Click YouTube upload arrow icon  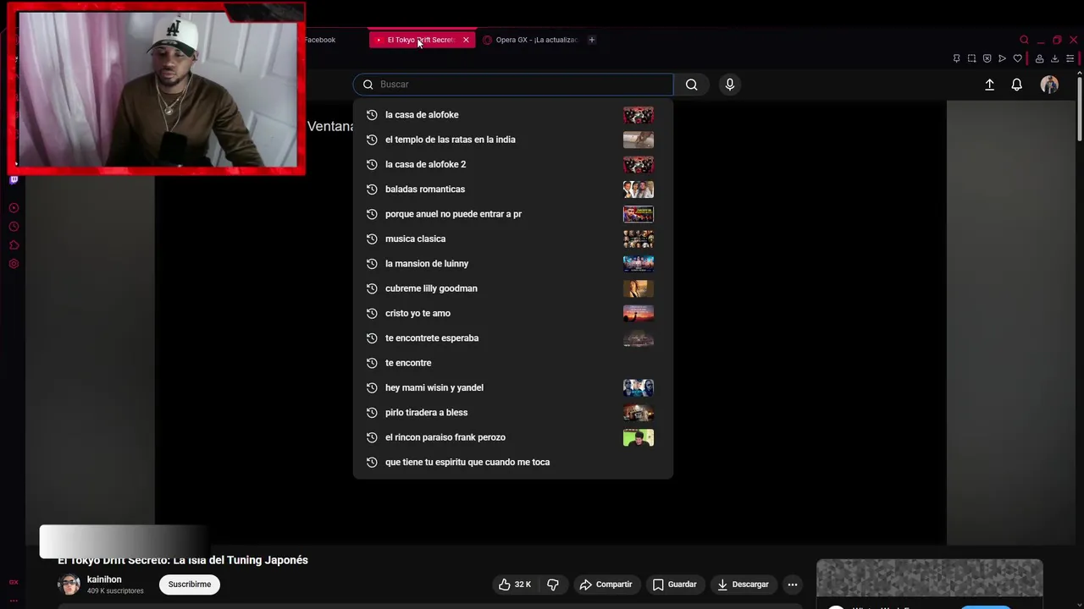coord(989,85)
